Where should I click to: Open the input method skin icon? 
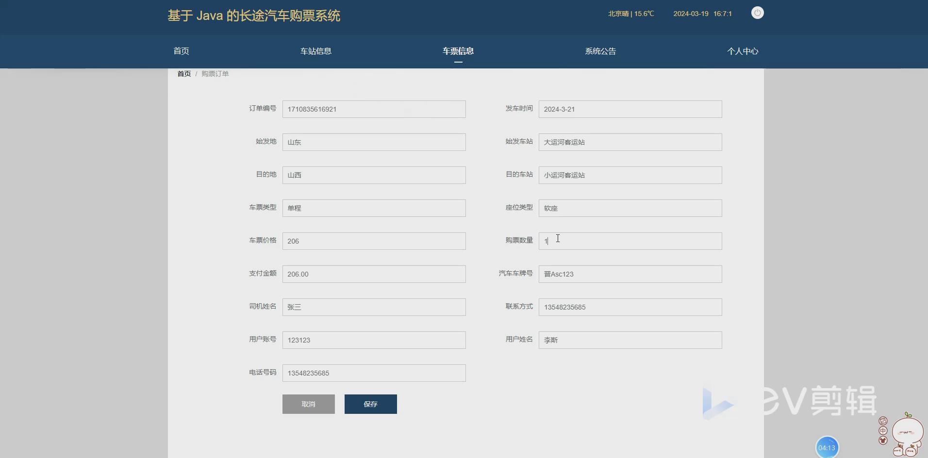(883, 440)
